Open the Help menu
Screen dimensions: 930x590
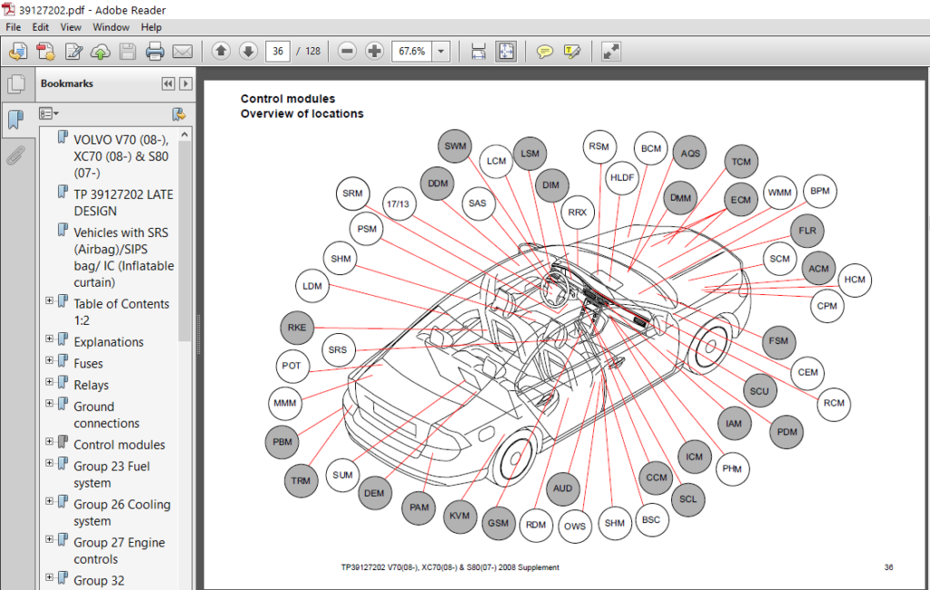[152, 27]
